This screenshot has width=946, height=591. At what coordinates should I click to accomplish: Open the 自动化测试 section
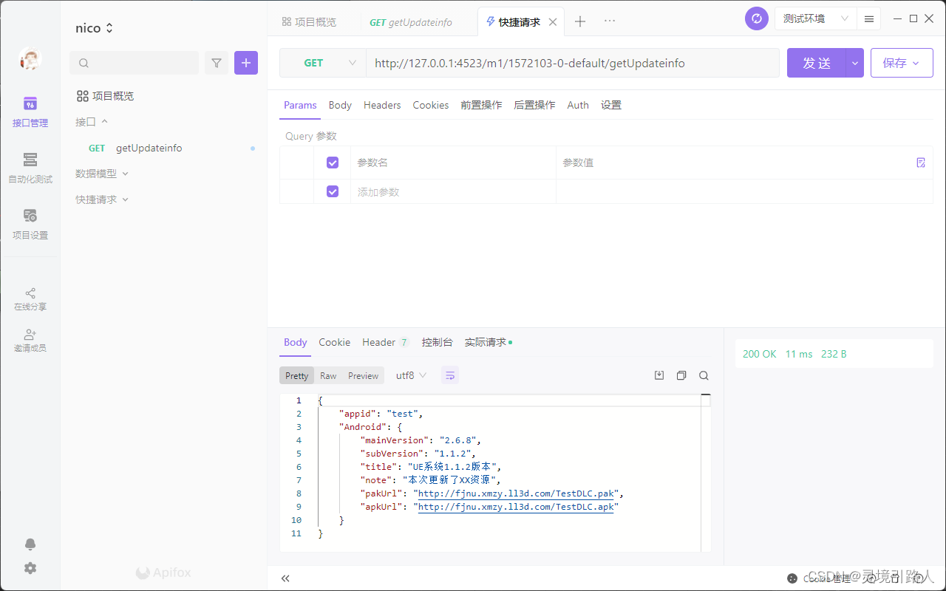coord(30,168)
